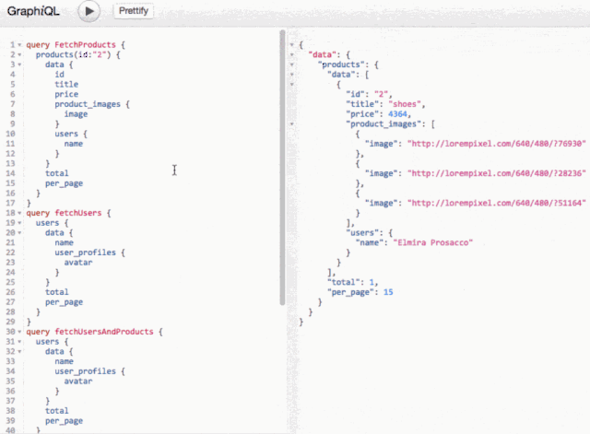590x434 pixels.
Task: Click the total field on line 14
Action: tap(57, 173)
